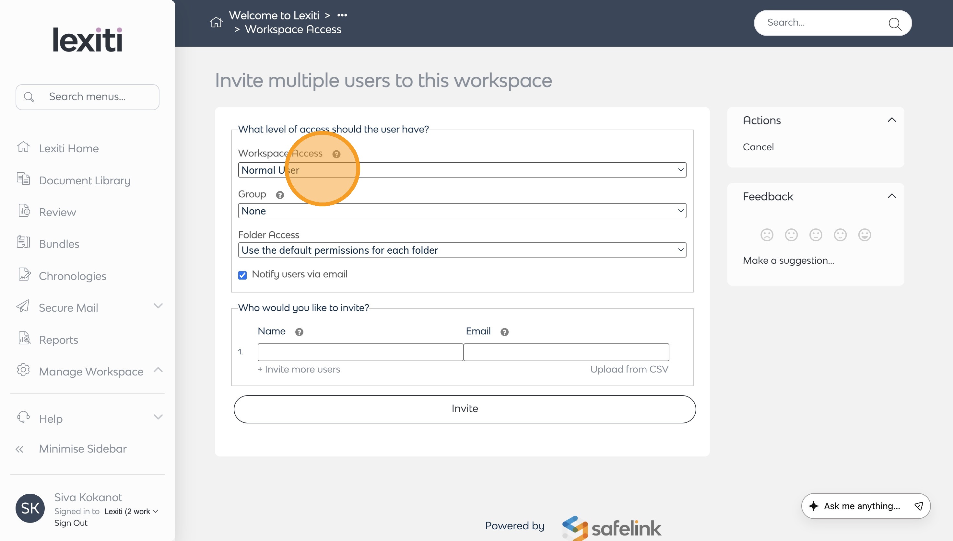
Task: Collapse the Actions panel
Action: [x=891, y=120]
